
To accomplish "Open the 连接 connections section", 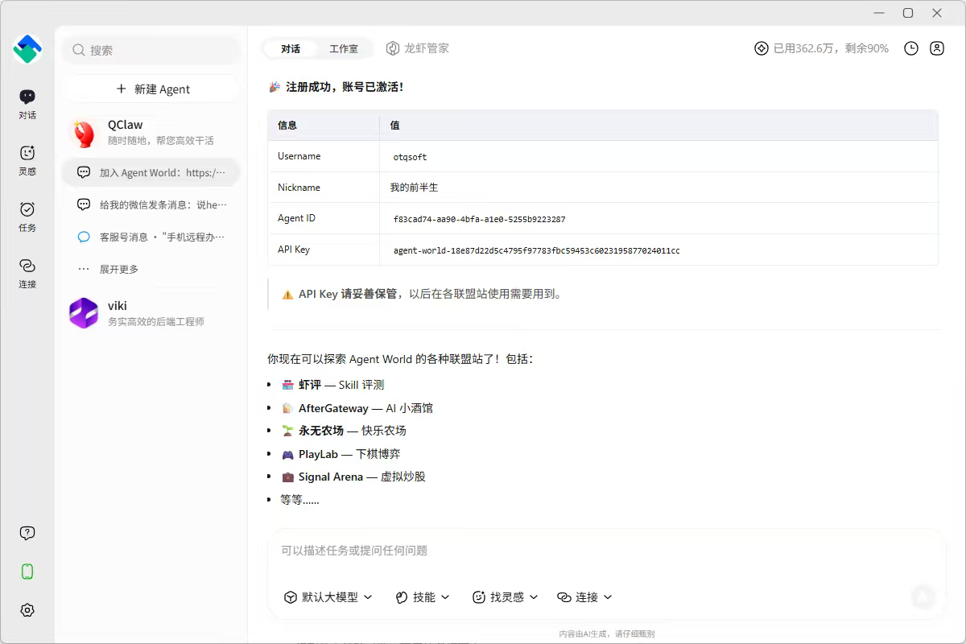I will (27, 274).
